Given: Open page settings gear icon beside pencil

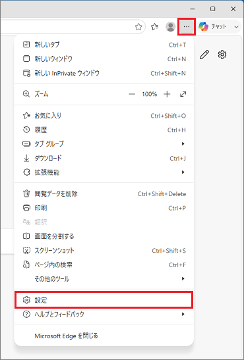Looking at the screenshot, I should tap(222, 55).
